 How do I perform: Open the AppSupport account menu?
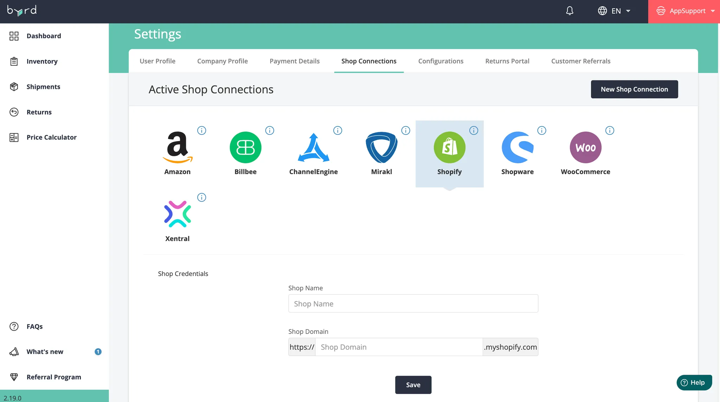point(684,11)
